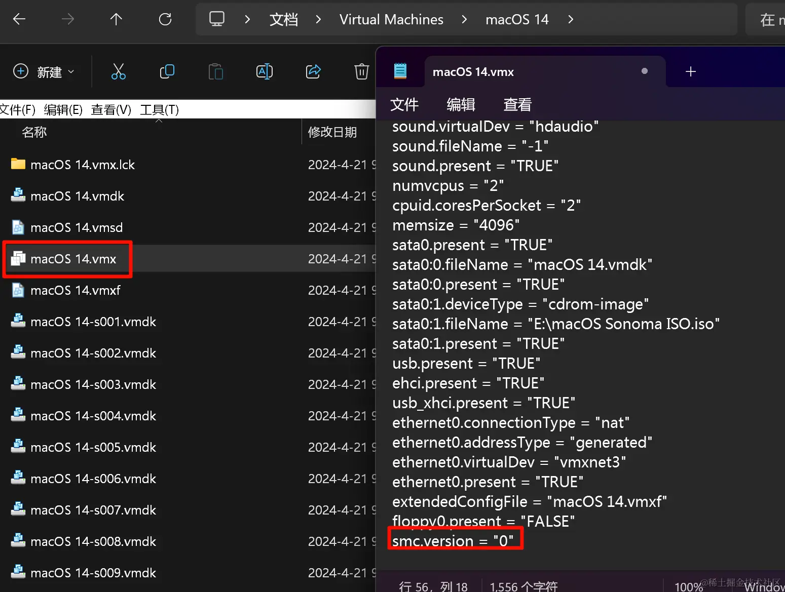The height and width of the screenshot is (592, 785).
Task: Select macOS 14.vmx file
Action: click(73, 259)
